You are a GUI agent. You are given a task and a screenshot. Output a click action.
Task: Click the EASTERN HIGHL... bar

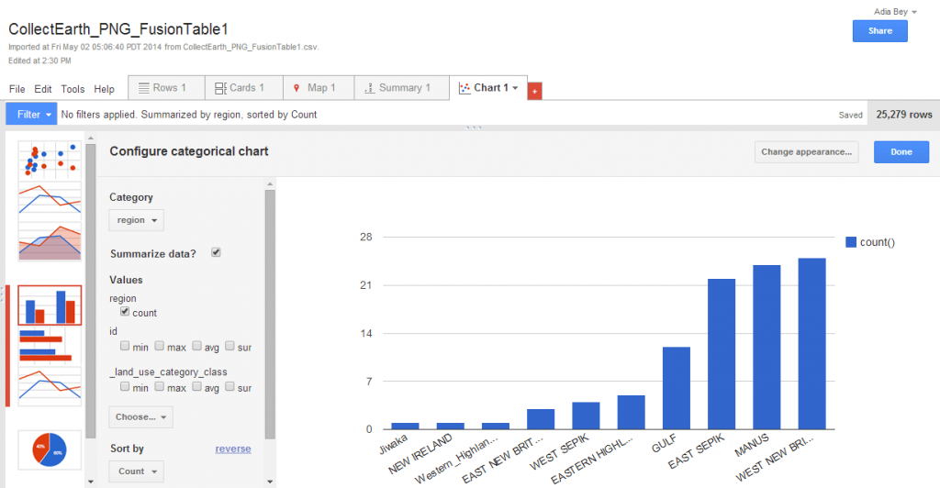(x=632, y=412)
